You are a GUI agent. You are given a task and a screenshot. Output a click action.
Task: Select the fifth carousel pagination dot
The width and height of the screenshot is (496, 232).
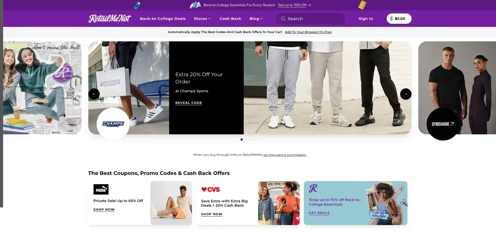coord(258,140)
